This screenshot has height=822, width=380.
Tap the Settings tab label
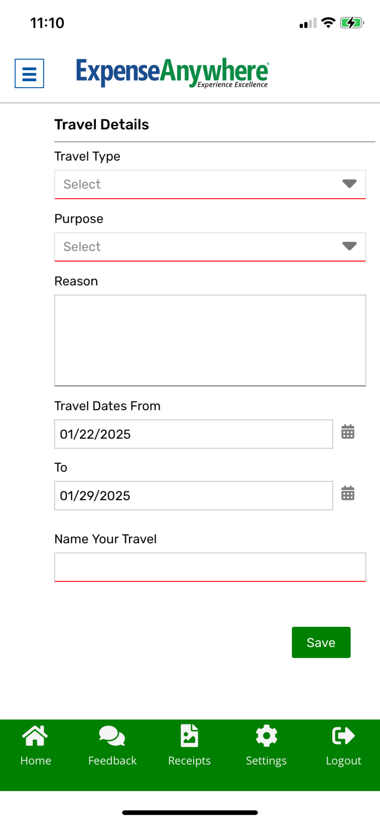click(266, 761)
